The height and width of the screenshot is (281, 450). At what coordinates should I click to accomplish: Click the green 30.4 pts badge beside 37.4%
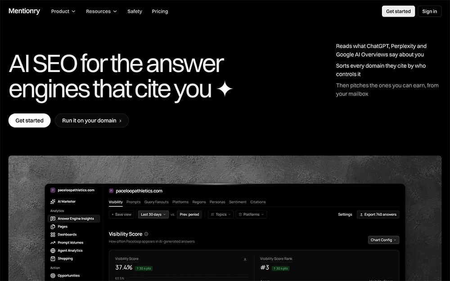pyautogui.click(x=144, y=268)
